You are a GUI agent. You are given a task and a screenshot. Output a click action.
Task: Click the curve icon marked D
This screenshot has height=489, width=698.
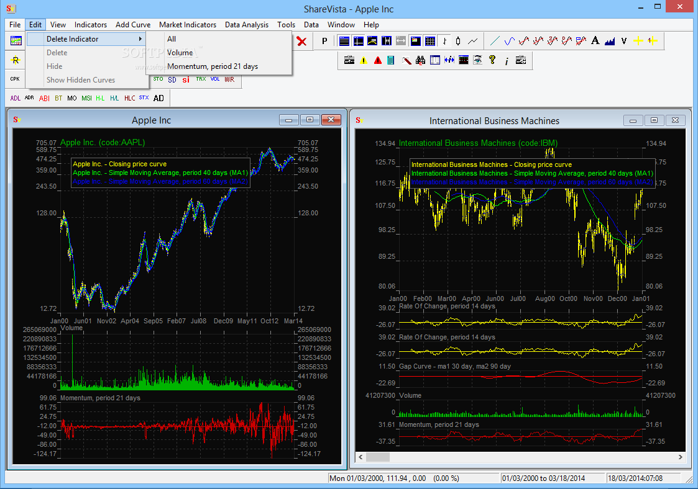(x=567, y=42)
